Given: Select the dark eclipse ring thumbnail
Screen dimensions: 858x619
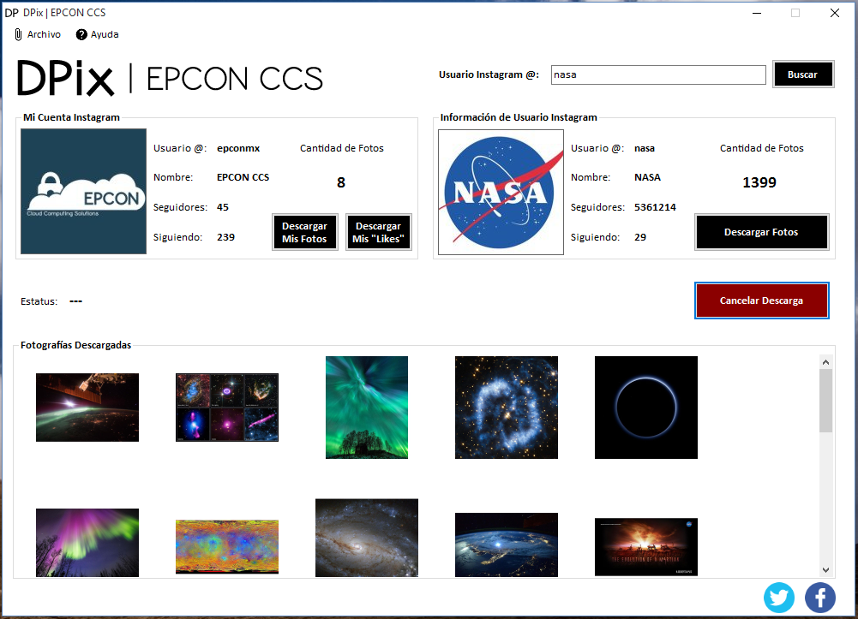Looking at the screenshot, I should (x=646, y=408).
